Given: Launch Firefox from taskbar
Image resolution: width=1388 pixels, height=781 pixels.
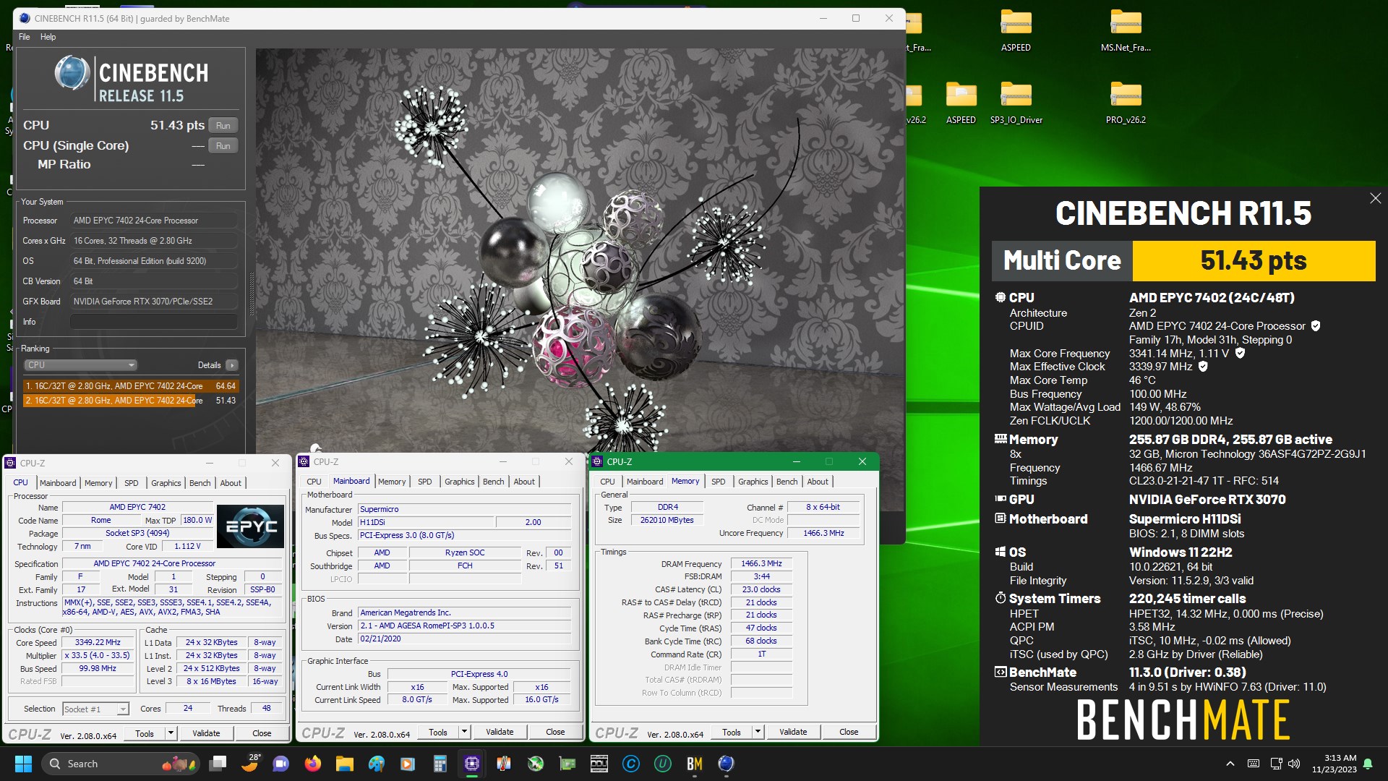Looking at the screenshot, I should [312, 764].
